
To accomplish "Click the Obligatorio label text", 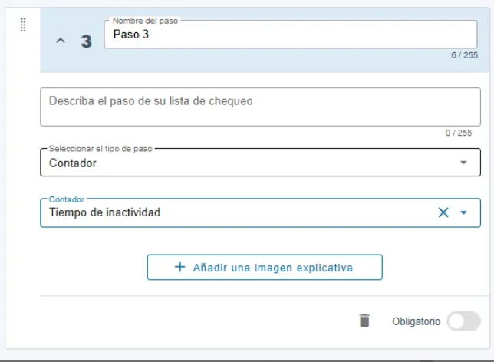I will (x=417, y=321).
